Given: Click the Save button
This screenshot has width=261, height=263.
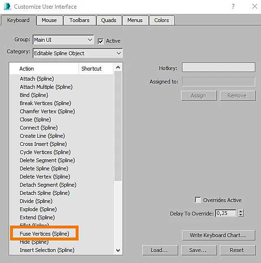Looking at the screenshot, I should coord(199,250).
